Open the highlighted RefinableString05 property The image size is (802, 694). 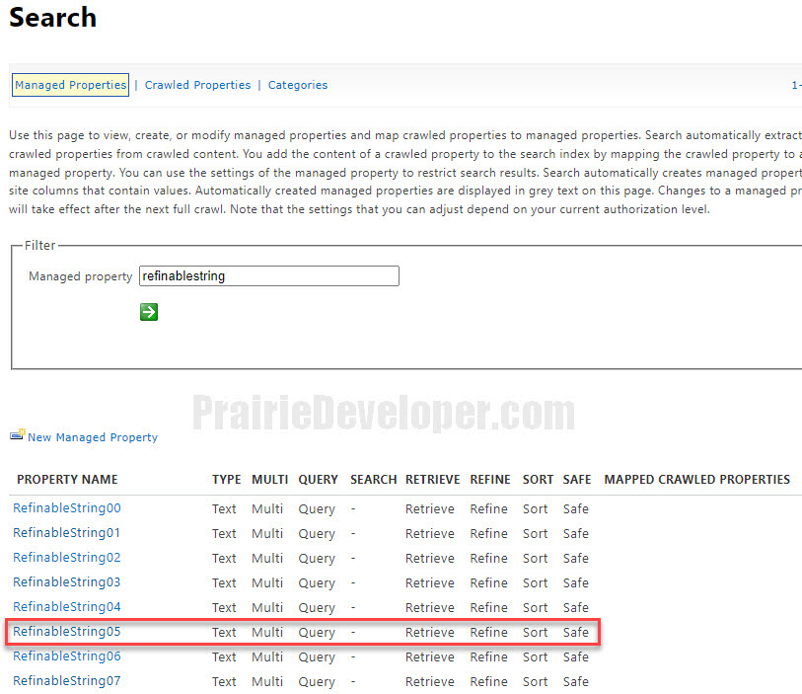point(66,631)
